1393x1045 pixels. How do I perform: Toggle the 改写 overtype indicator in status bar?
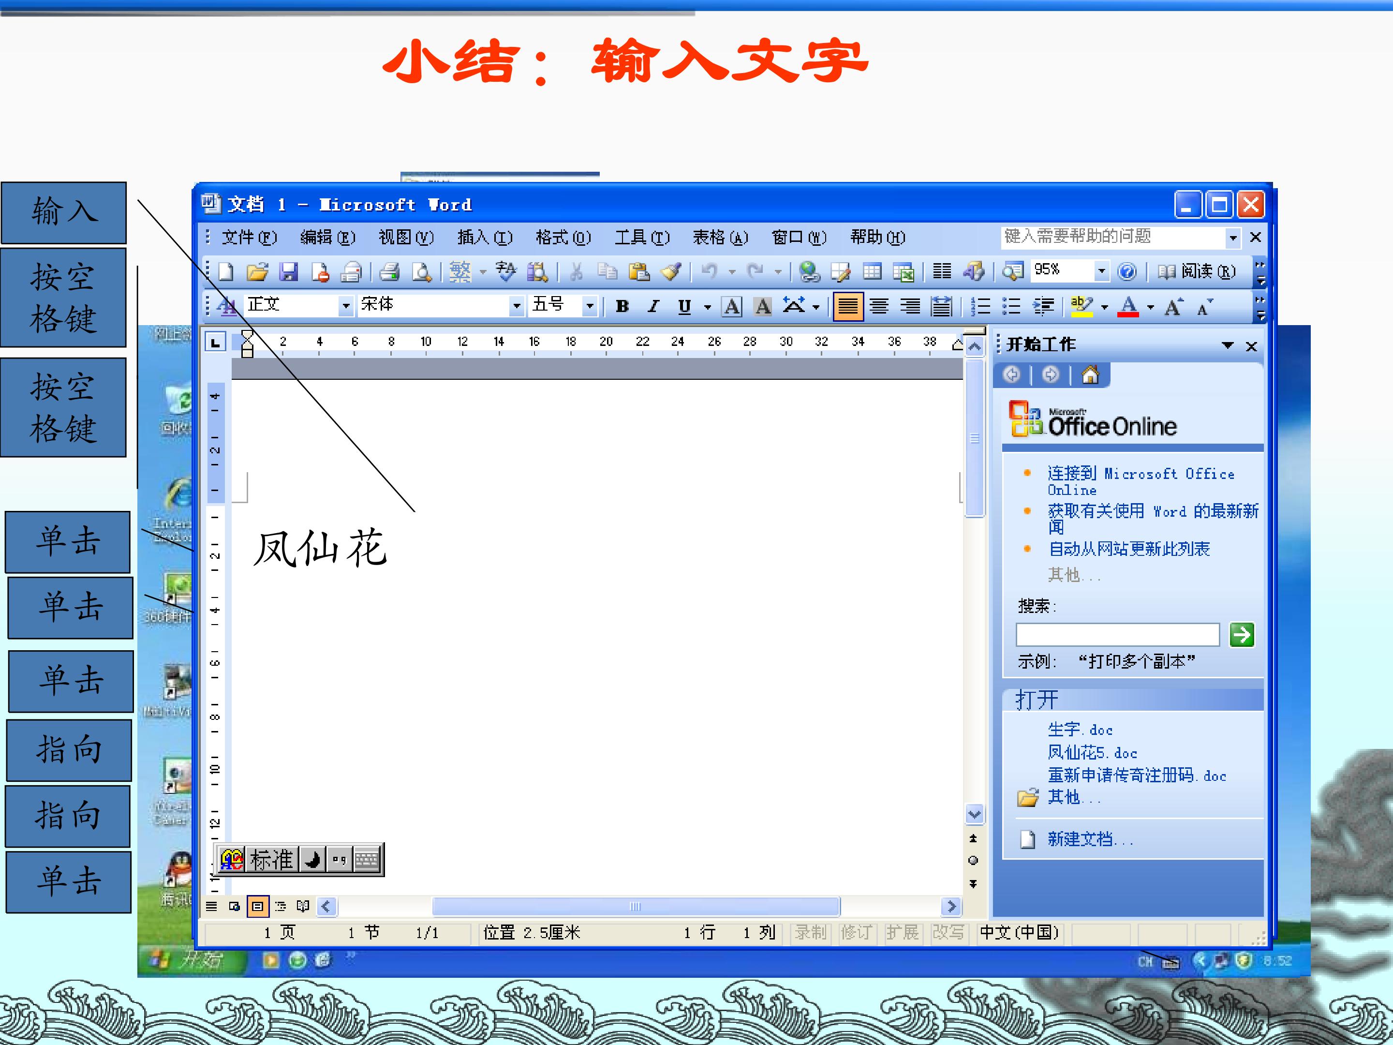click(x=948, y=932)
